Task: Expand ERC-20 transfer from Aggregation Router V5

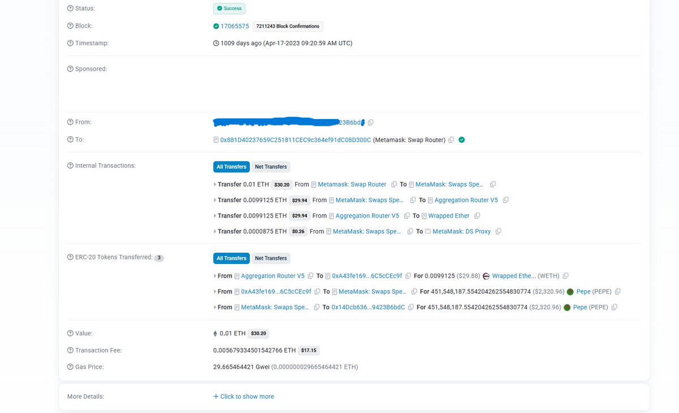Action: tap(215, 276)
